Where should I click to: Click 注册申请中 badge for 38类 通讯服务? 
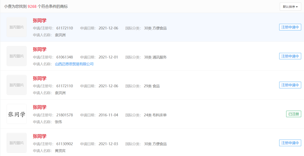point(290,56)
